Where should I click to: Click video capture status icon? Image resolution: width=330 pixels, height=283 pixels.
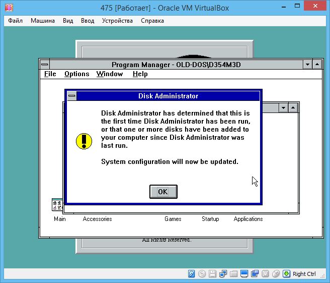click(255, 274)
